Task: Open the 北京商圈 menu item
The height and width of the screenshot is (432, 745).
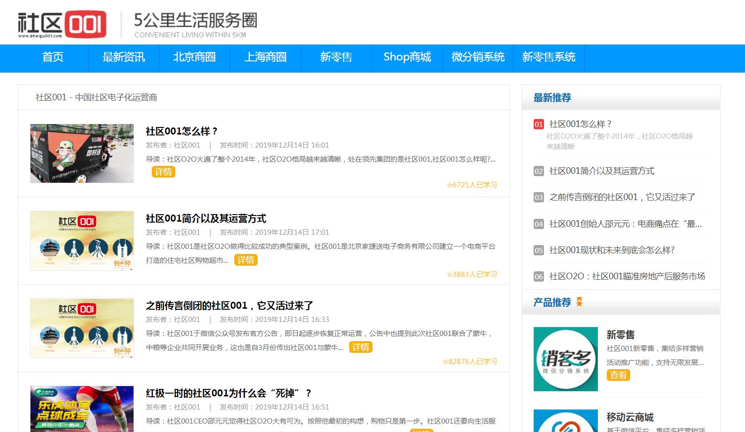Action: click(194, 57)
